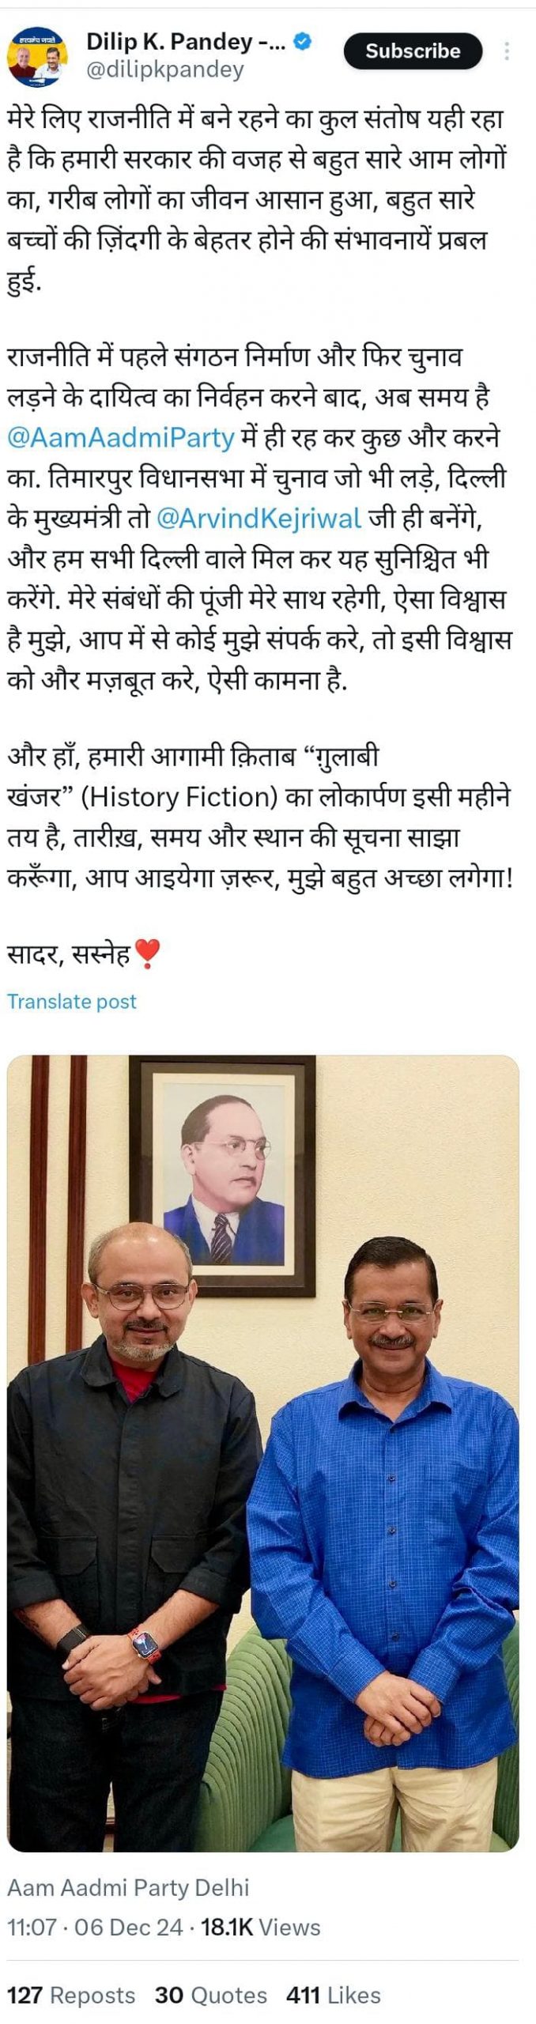
Task: View the 18.1K Views count
Action: coord(260,1927)
